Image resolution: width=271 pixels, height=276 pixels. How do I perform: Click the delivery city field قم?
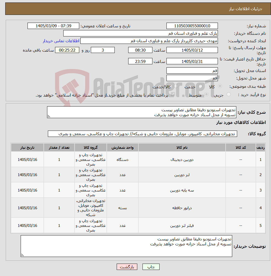192,78
